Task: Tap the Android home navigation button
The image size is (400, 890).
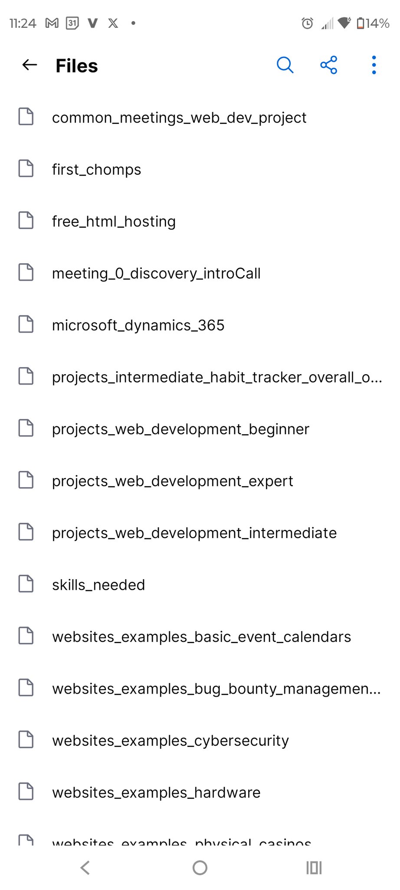Action: 200,868
